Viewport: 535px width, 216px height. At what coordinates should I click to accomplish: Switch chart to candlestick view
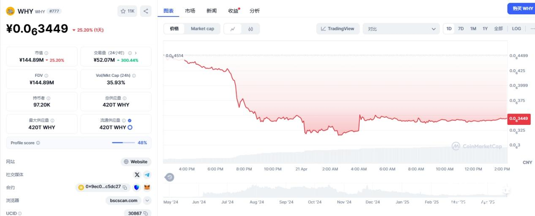pos(251,29)
